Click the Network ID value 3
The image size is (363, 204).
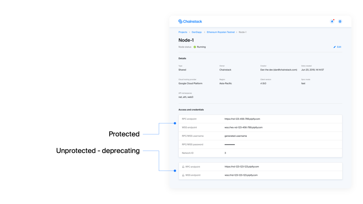coord(225,153)
